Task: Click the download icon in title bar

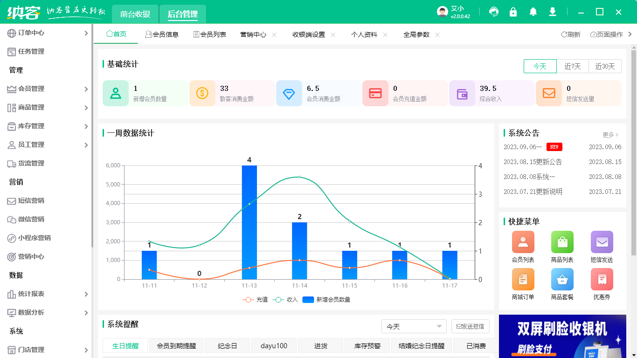Action: tap(553, 12)
